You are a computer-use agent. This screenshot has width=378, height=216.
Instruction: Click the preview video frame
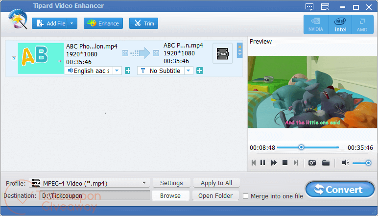pyautogui.click(x=312, y=92)
